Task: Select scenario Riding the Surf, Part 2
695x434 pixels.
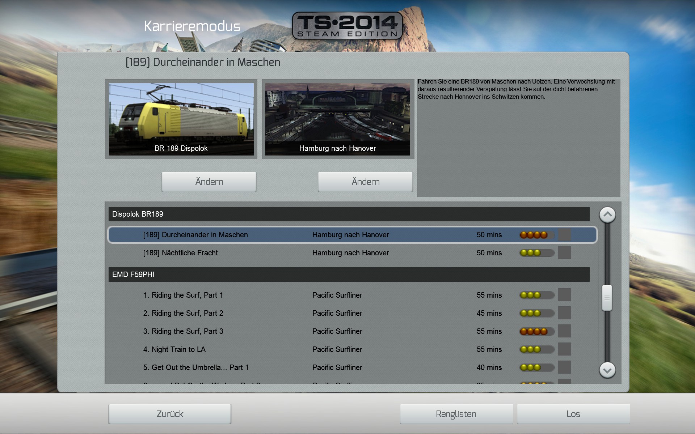Action: pos(183,313)
